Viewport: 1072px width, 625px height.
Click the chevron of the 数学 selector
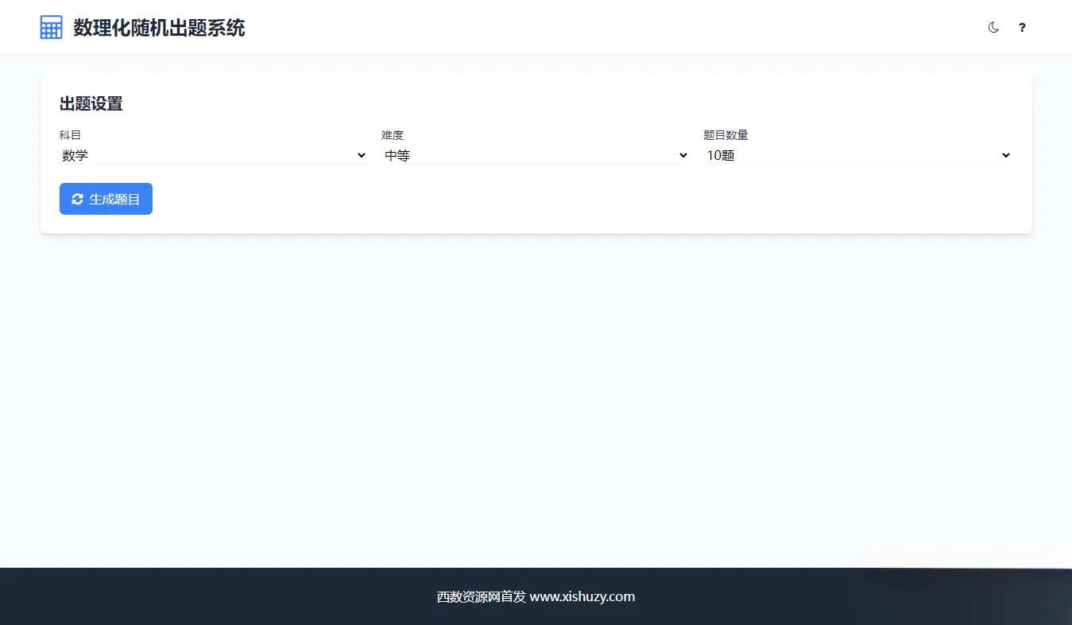[362, 155]
